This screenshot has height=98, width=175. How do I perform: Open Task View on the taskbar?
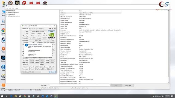point(7,96)
